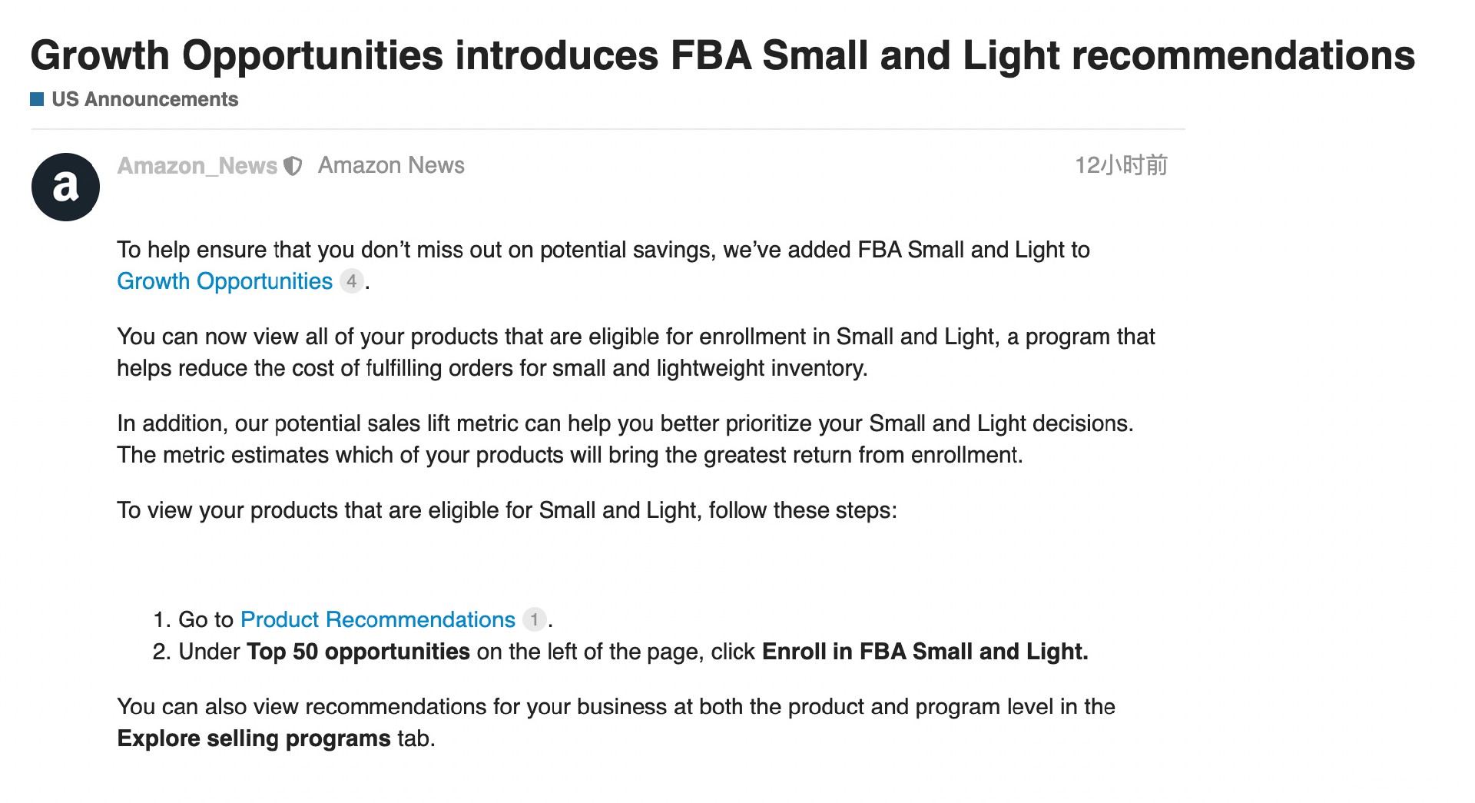Click the moderator shield icon beside Amazon_News
The height and width of the screenshot is (803, 1475).
click(293, 166)
